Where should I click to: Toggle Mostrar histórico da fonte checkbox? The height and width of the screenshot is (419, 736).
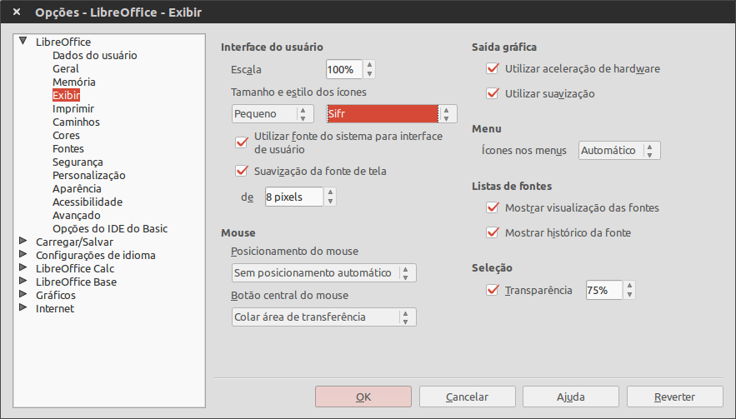[x=493, y=232]
